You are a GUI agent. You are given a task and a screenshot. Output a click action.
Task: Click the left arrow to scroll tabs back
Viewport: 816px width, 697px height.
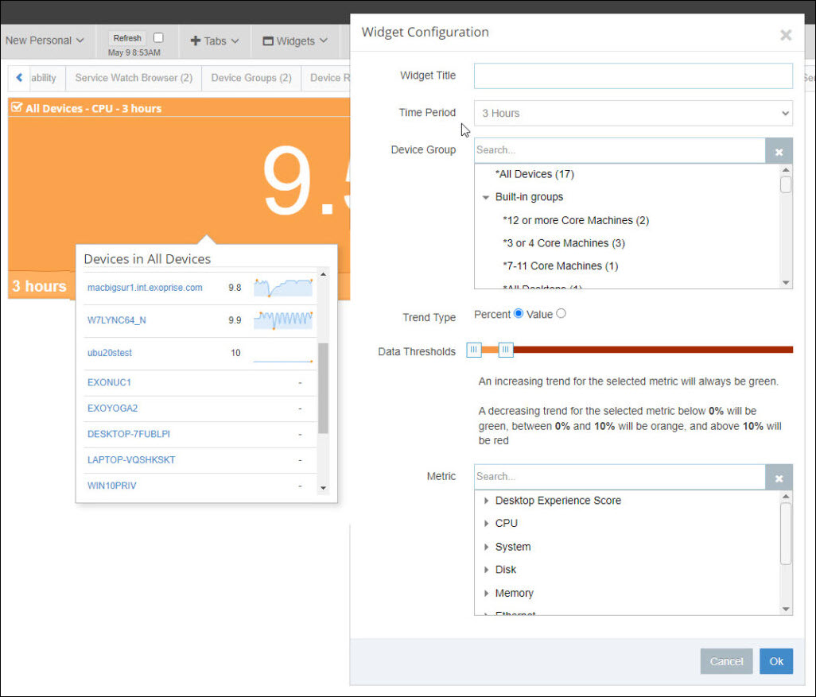point(19,78)
